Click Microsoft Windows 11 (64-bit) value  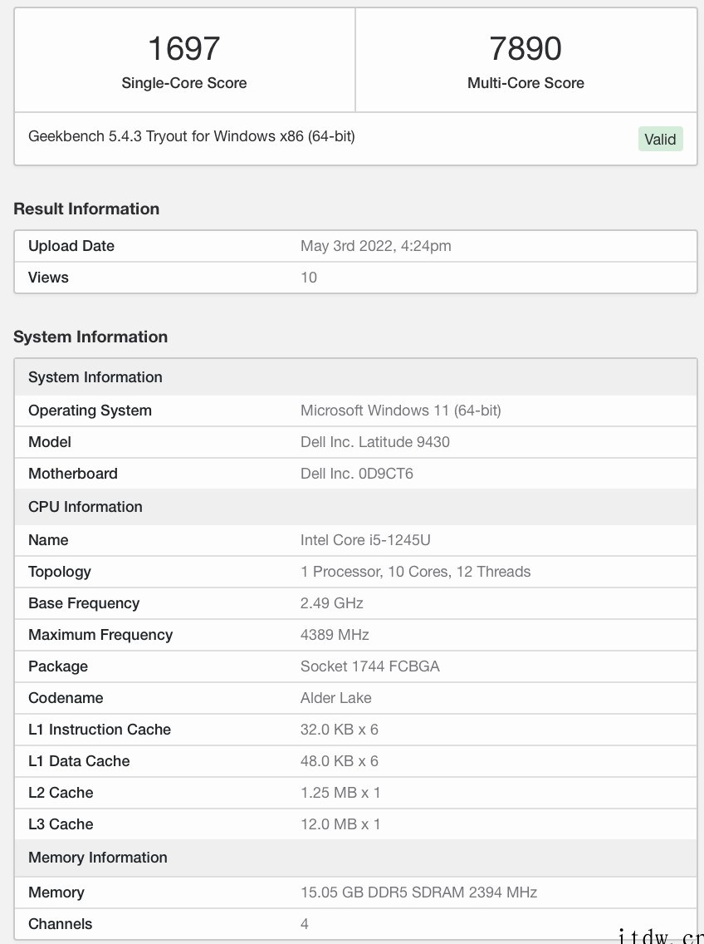[401, 411]
